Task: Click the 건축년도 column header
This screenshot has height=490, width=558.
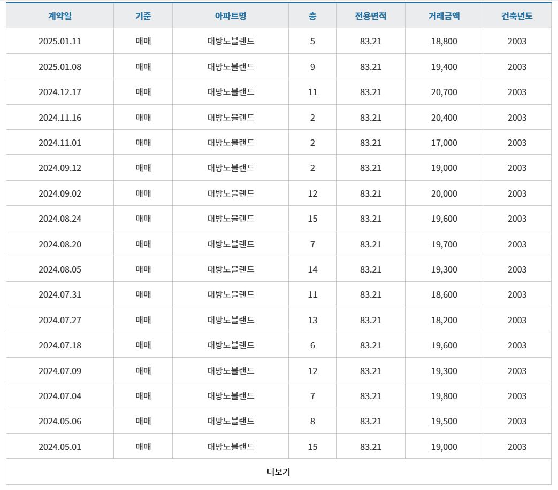Action: tap(517, 16)
